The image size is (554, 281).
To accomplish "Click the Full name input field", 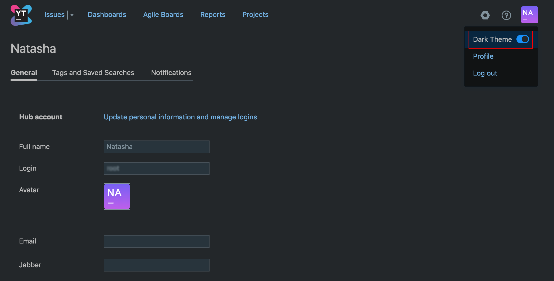I will 156,147.
